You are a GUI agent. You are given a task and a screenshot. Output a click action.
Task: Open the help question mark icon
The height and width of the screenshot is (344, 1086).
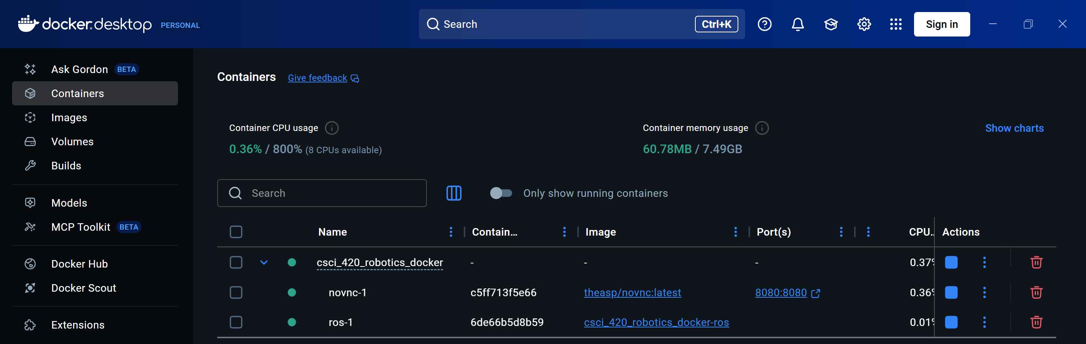764,24
